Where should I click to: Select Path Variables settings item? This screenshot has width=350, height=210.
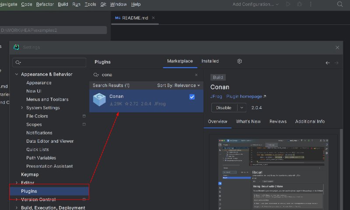click(x=41, y=158)
